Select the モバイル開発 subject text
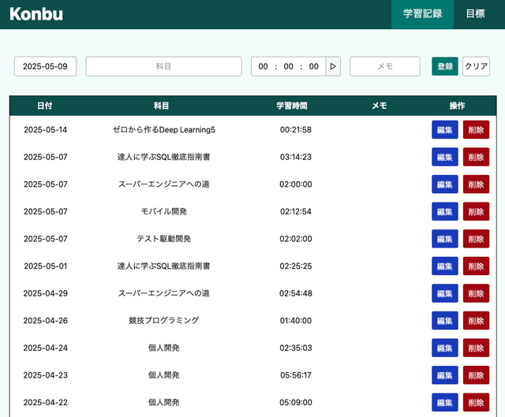 (x=164, y=211)
